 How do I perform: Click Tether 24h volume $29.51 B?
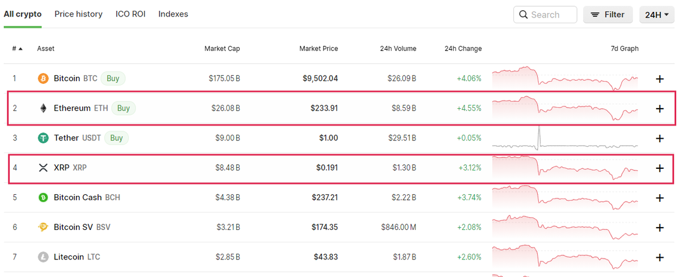(x=402, y=138)
